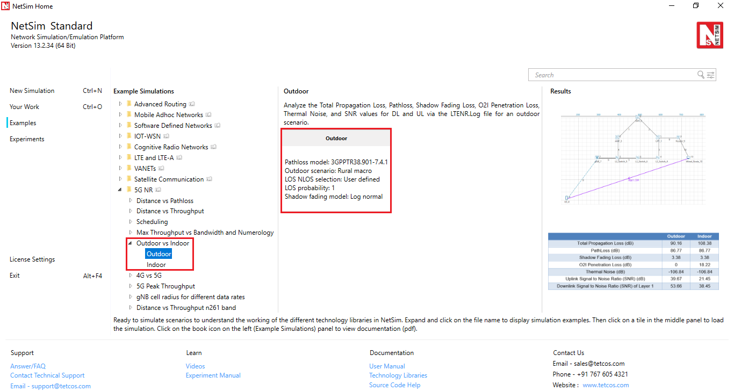Screen dimensions: 734x391
Task: Click the results comparison table image
Action: 634,261
